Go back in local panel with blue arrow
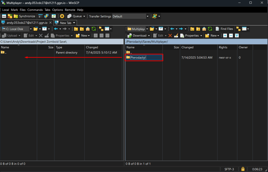 56,29
